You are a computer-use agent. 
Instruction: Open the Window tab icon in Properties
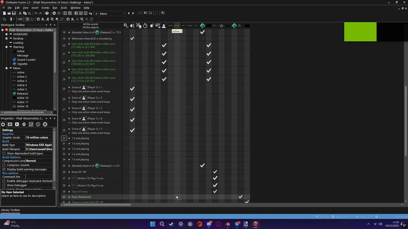[10, 124]
